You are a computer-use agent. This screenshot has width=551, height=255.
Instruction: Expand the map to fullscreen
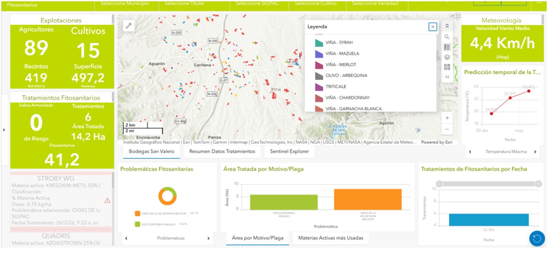[x=458, y=16]
